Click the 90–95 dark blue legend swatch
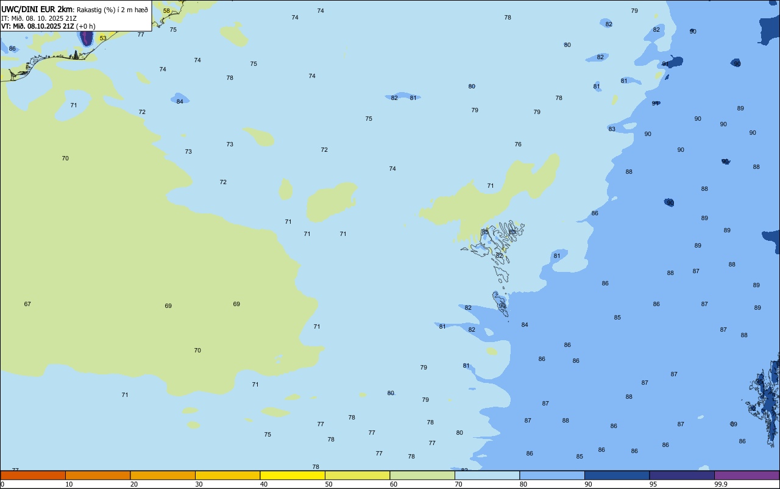 [617, 475]
